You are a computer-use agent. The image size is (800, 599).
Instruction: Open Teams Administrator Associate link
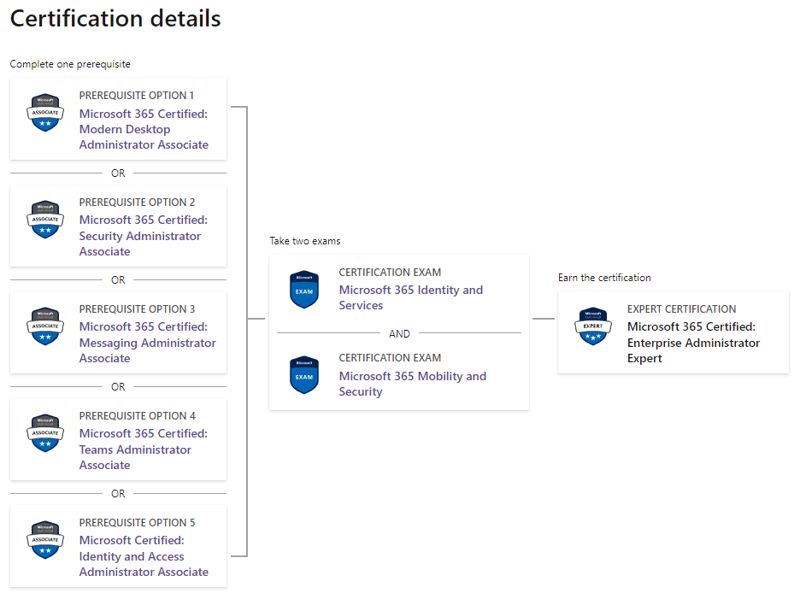coord(144,449)
